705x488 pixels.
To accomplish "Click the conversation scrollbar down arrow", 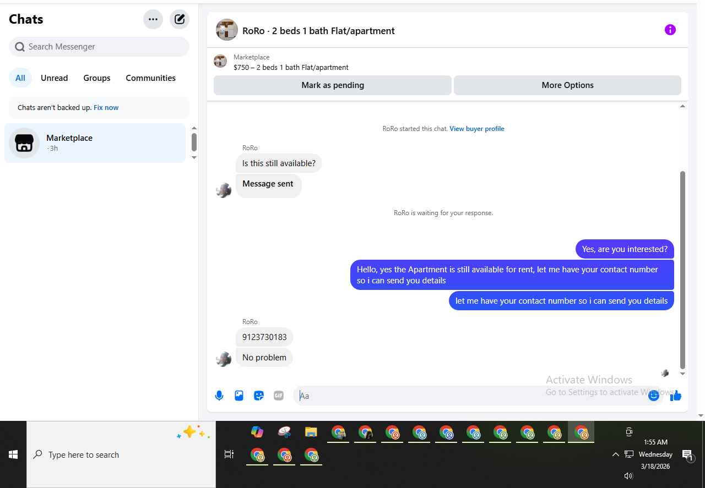I will coord(683,374).
